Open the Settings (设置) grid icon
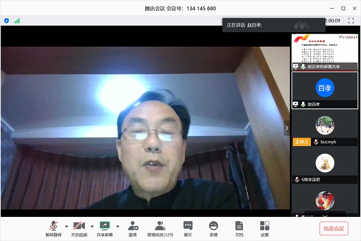 (x=265, y=228)
